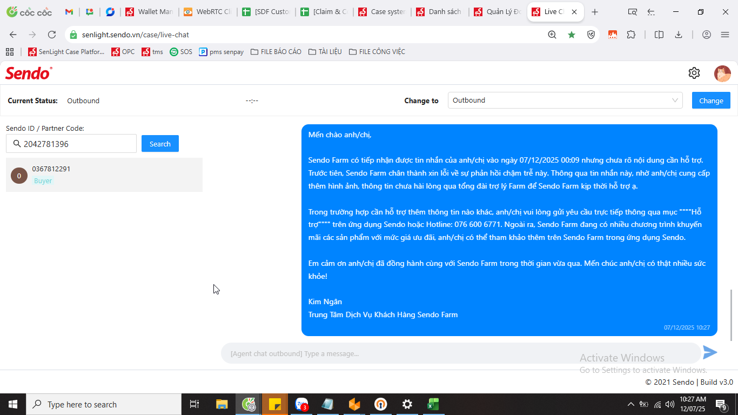Click the message timestamp 07/12/2025 10:27
Image resolution: width=738 pixels, height=415 pixels.
(x=687, y=327)
